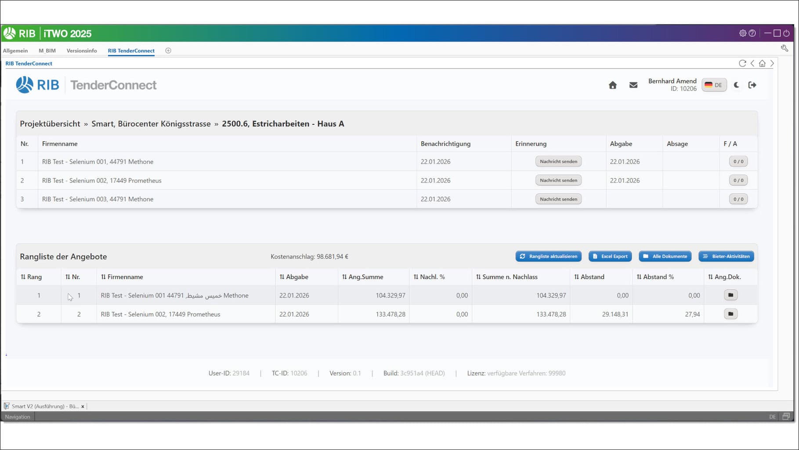
Task: Open the messages envelope icon
Action: click(633, 85)
